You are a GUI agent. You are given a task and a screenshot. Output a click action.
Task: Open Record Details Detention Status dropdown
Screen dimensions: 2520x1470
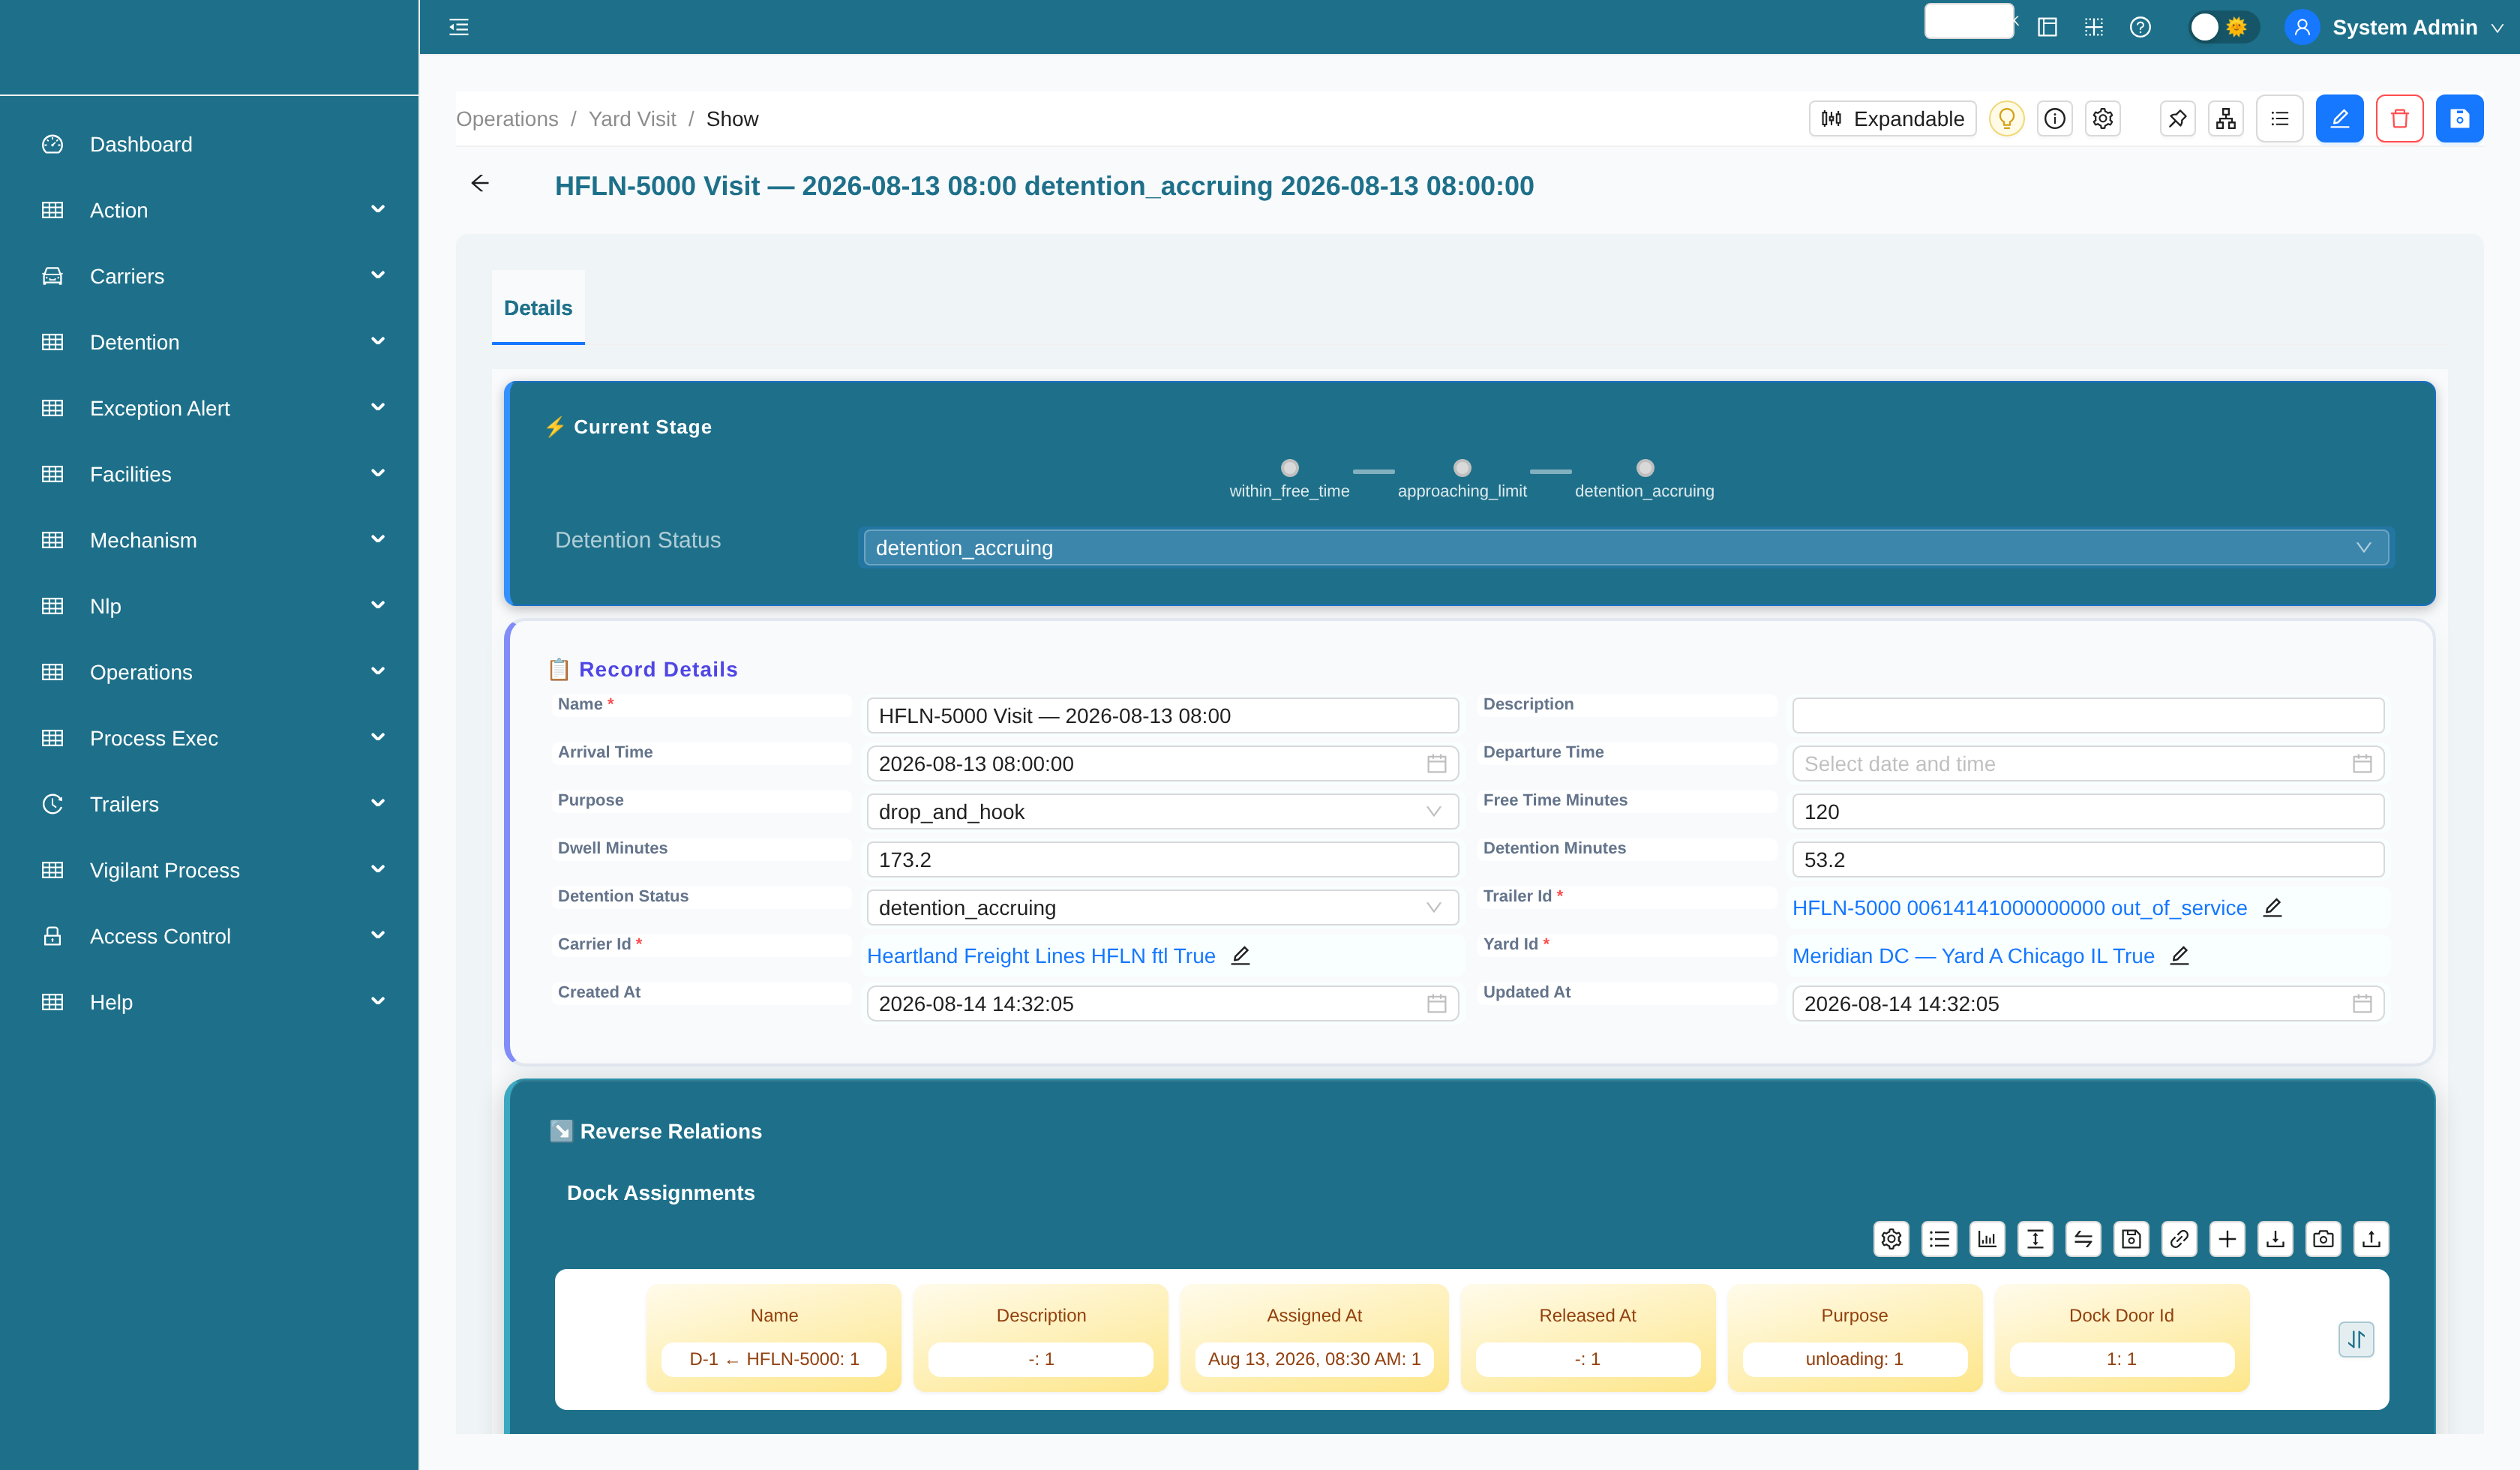pyautogui.click(x=1162, y=908)
